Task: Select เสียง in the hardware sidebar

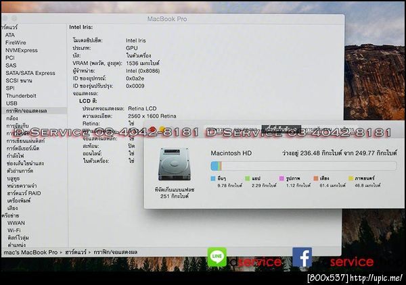Action: point(13,208)
